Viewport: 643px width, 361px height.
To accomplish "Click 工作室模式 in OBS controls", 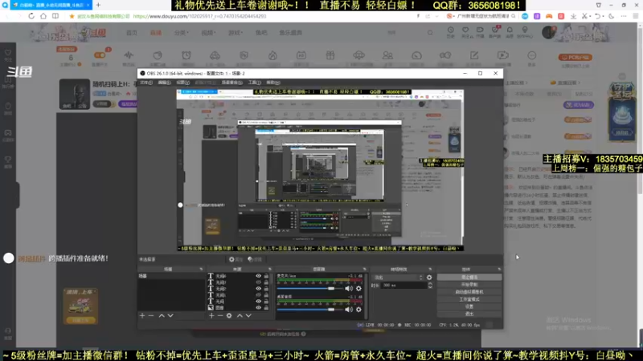I will pyautogui.click(x=469, y=299).
